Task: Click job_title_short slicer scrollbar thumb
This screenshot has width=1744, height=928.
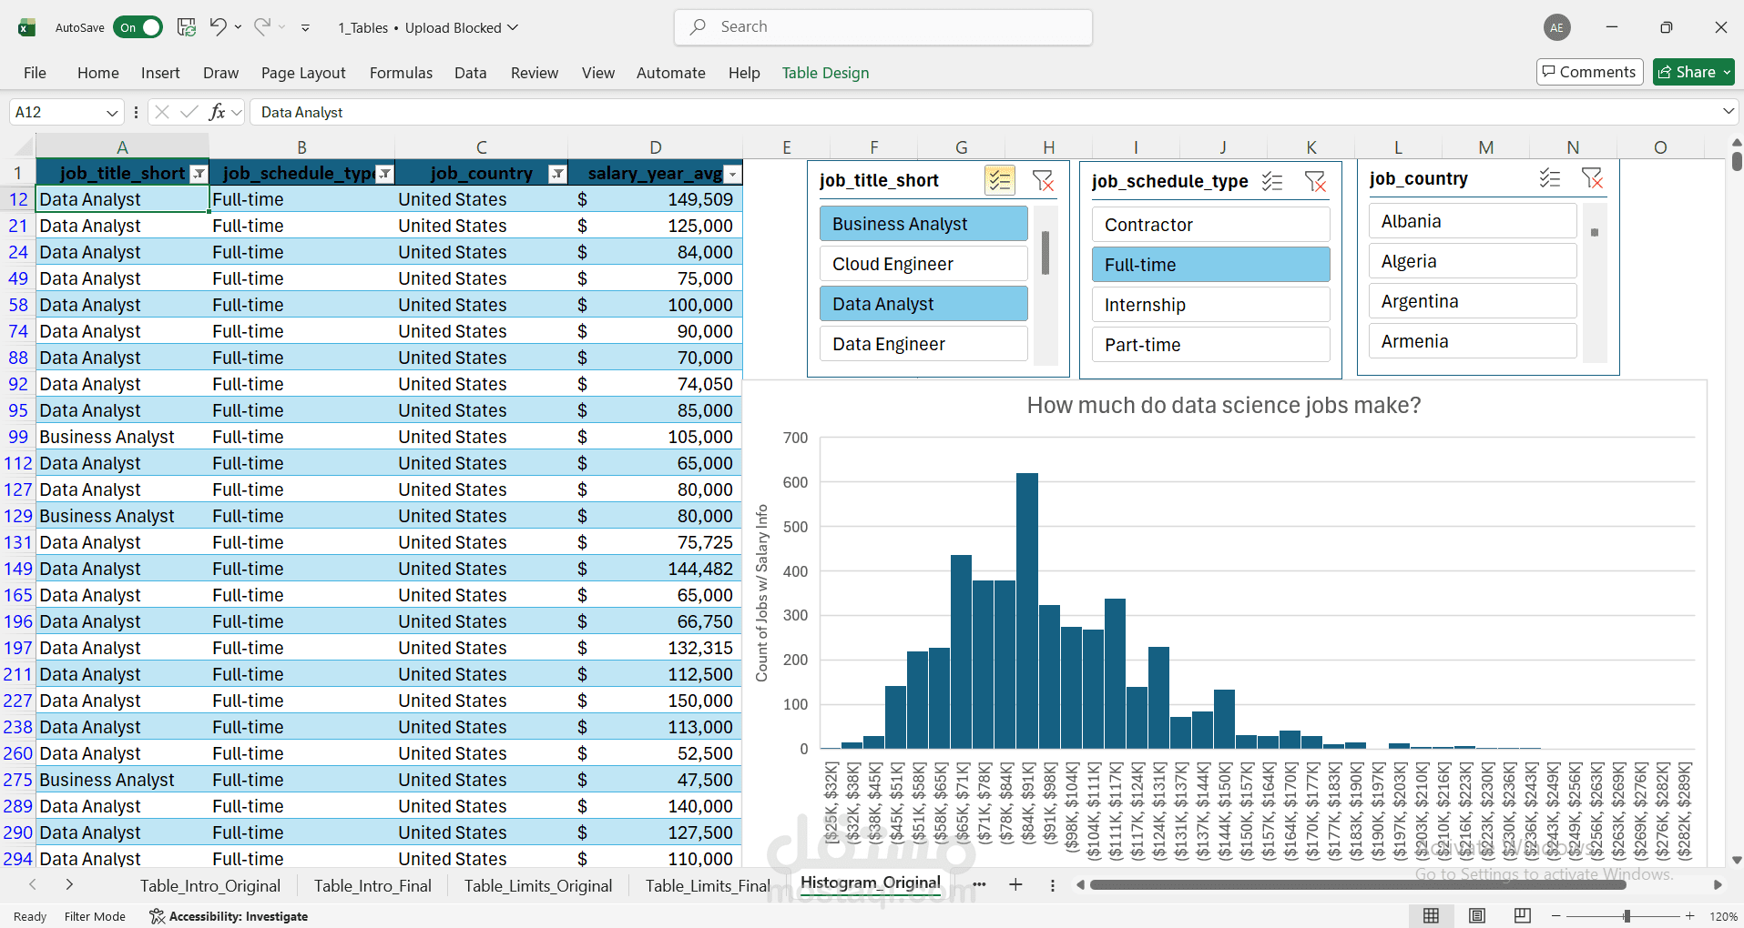Action: 1045,252
